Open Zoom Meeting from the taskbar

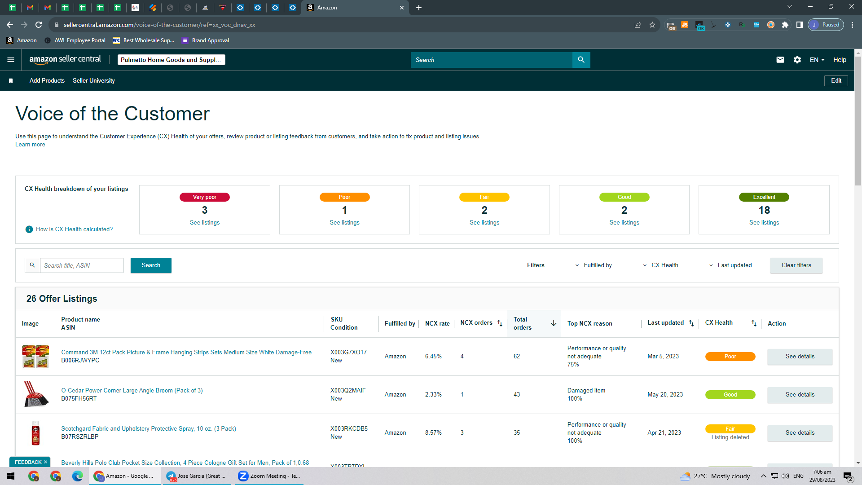269,476
